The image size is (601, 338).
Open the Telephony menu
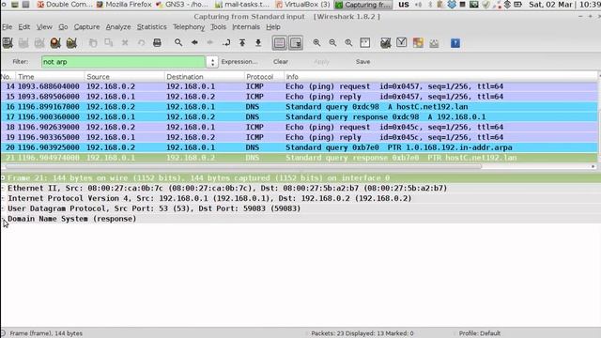point(189,27)
